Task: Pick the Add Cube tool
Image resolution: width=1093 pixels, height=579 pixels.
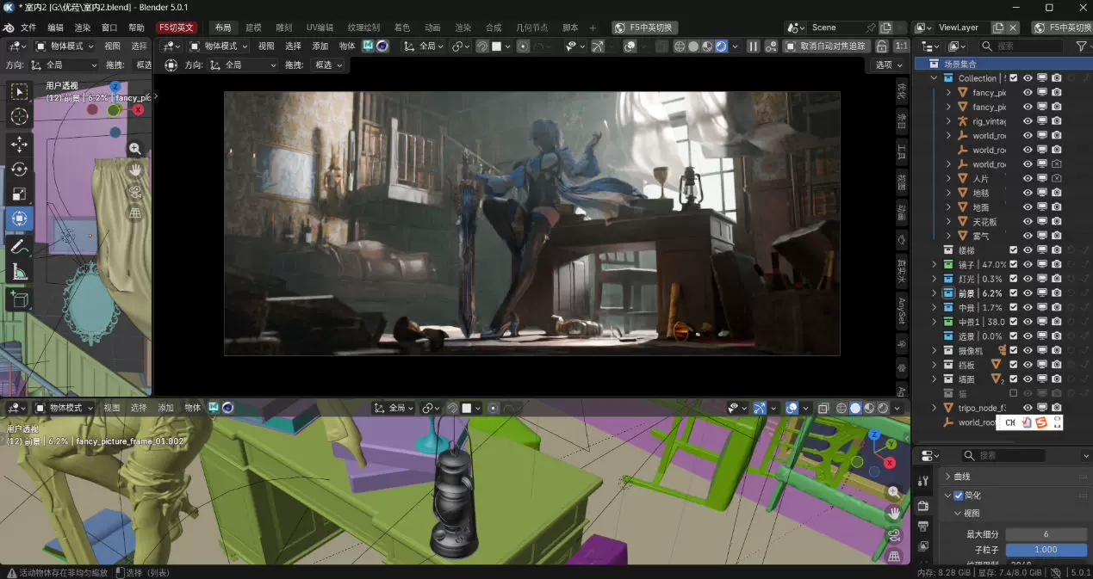Action: pos(19,299)
